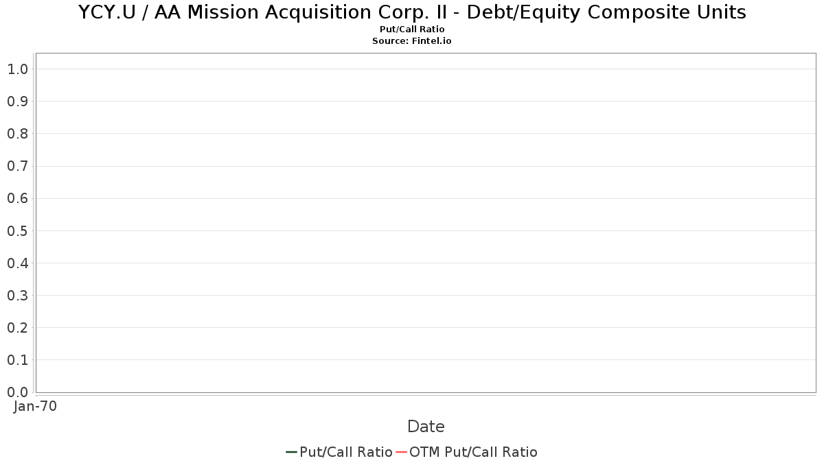Select the 0.4 y-axis tick label
The width and height of the screenshot is (824, 463).
pyautogui.click(x=17, y=263)
